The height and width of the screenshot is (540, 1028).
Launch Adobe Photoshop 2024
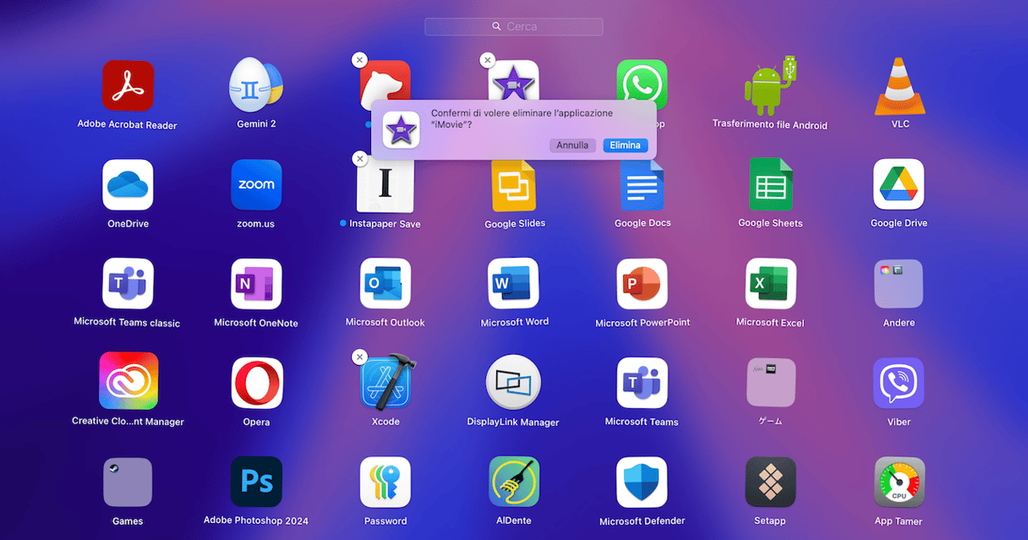(x=256, y=483)
